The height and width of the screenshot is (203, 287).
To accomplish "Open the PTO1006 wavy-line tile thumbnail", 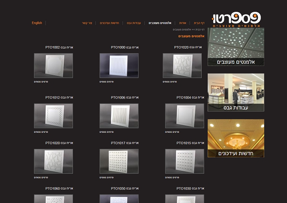I will pyautogui.click(x=119, y=116).
